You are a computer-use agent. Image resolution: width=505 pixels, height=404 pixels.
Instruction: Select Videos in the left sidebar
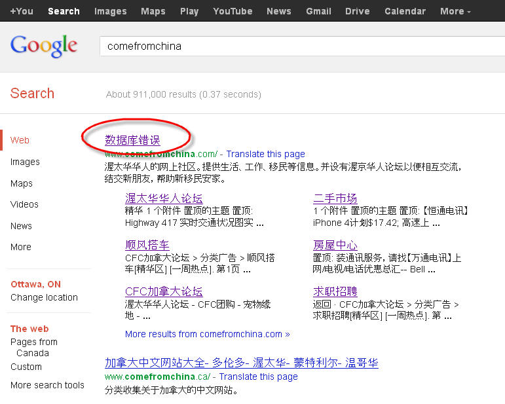[x=24, y=204]
